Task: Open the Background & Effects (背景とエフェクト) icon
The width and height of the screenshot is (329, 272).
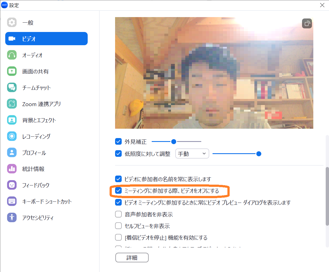Action: point(12,120)
